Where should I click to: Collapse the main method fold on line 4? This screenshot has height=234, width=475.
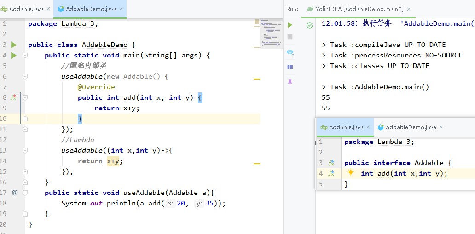(x=25, y=56)
